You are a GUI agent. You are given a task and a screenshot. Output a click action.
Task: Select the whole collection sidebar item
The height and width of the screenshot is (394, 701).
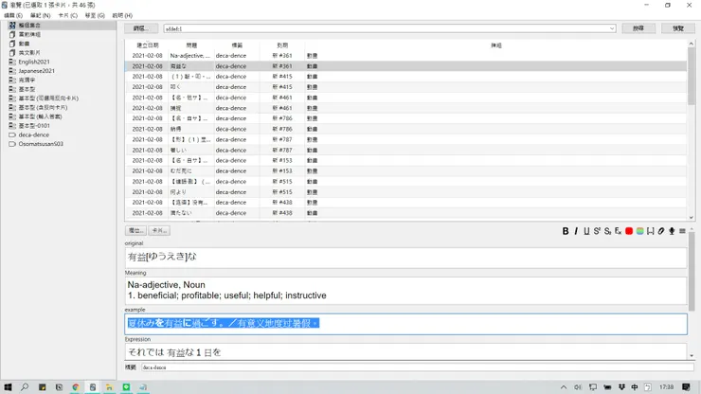58,25
